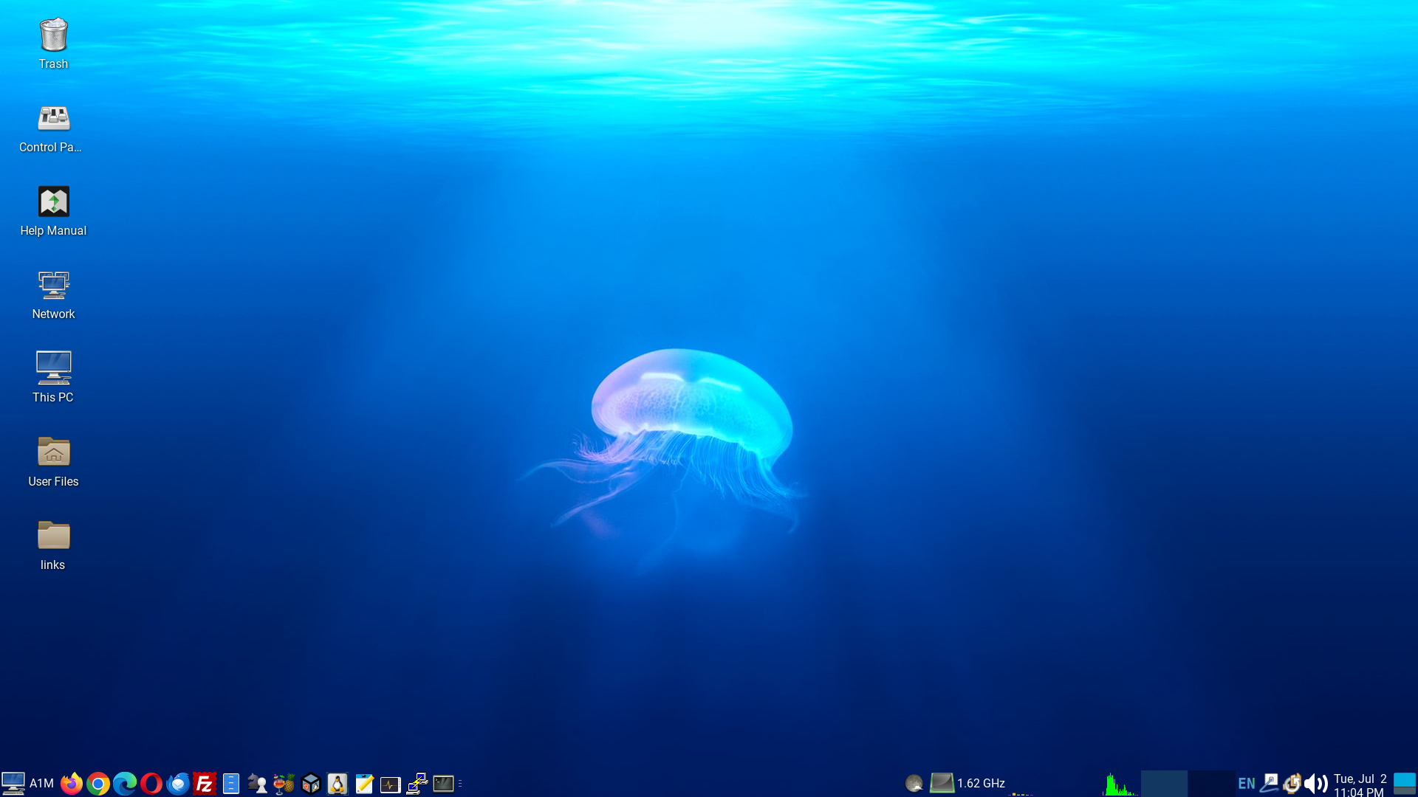The height and width of the screenshot is (797, 1418).
Task: Open Microsoft Edge browser
Action: click(125, 783)
